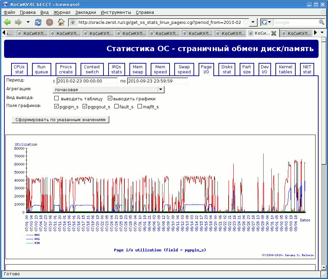328x279 pixels.
Task: Go to the Home page icon
Action: 61,22
